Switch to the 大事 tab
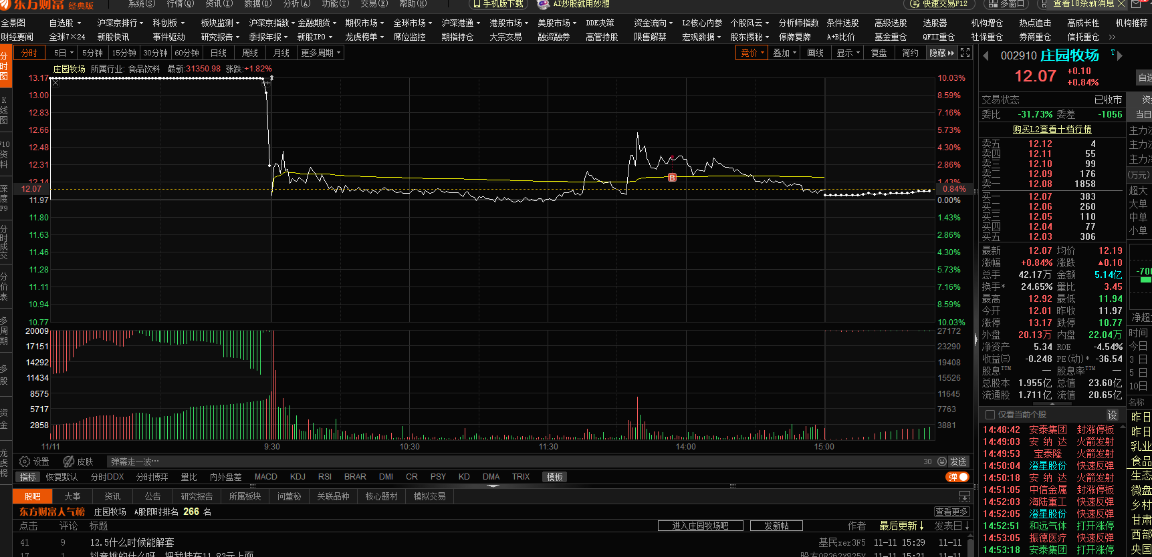 72,496
